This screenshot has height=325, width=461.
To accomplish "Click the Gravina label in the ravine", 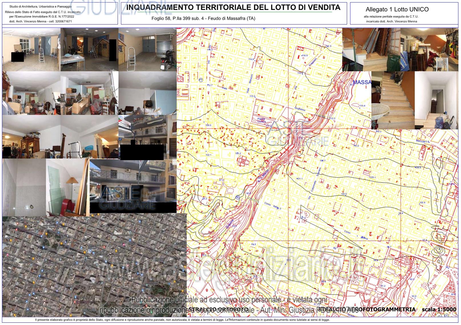I will point(230,222).
